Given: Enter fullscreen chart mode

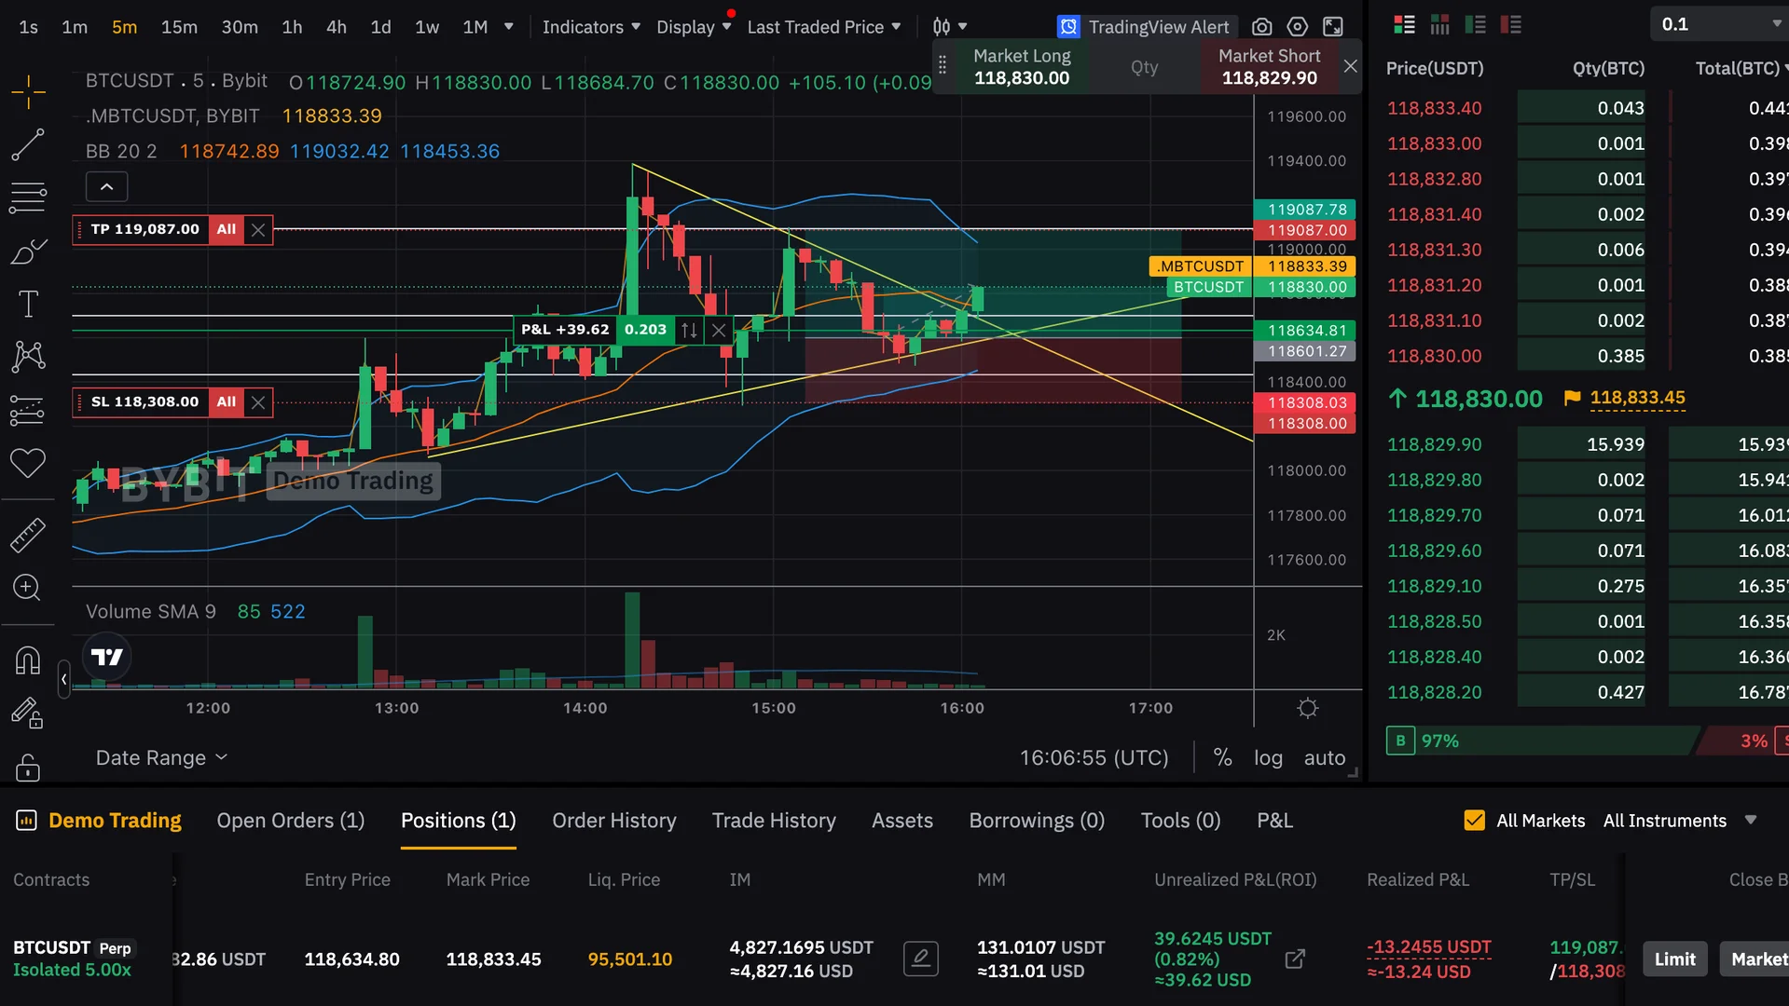Looking at the screenshot, I should pyautogui.click(x=1333, y=27).
